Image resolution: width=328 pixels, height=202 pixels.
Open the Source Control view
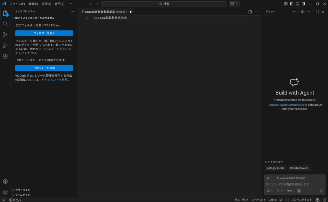pos(5,35)
